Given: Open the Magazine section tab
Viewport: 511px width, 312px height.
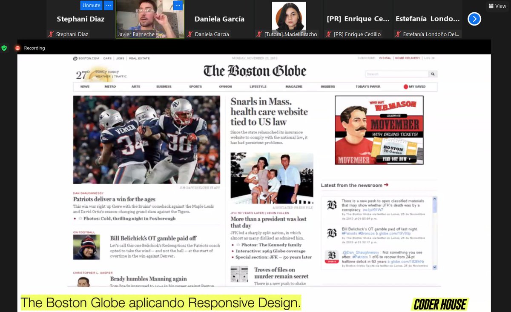Looking at the screenshot, I should pos(294,86).
